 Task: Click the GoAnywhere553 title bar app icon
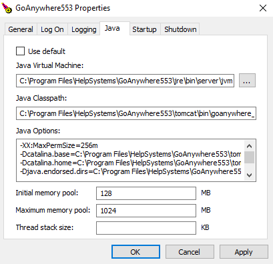coord(7,8)
